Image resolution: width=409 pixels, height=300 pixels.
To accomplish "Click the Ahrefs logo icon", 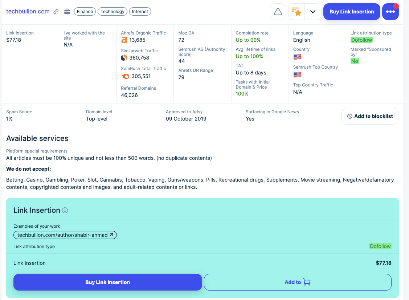I will tap(124, 40).
